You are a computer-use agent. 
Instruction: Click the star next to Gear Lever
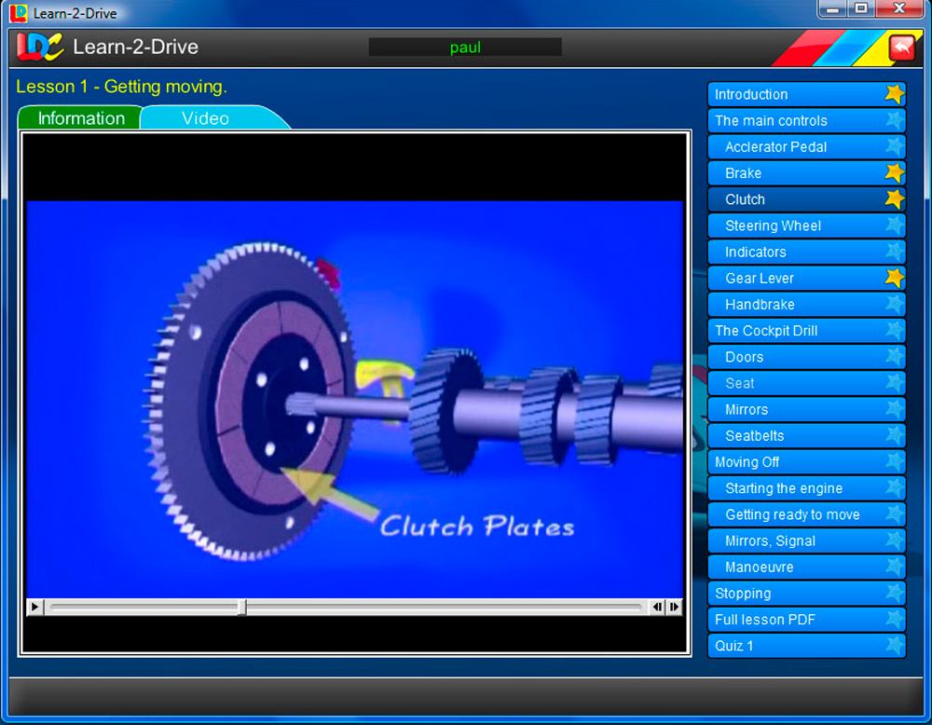[x=895, y=278]
